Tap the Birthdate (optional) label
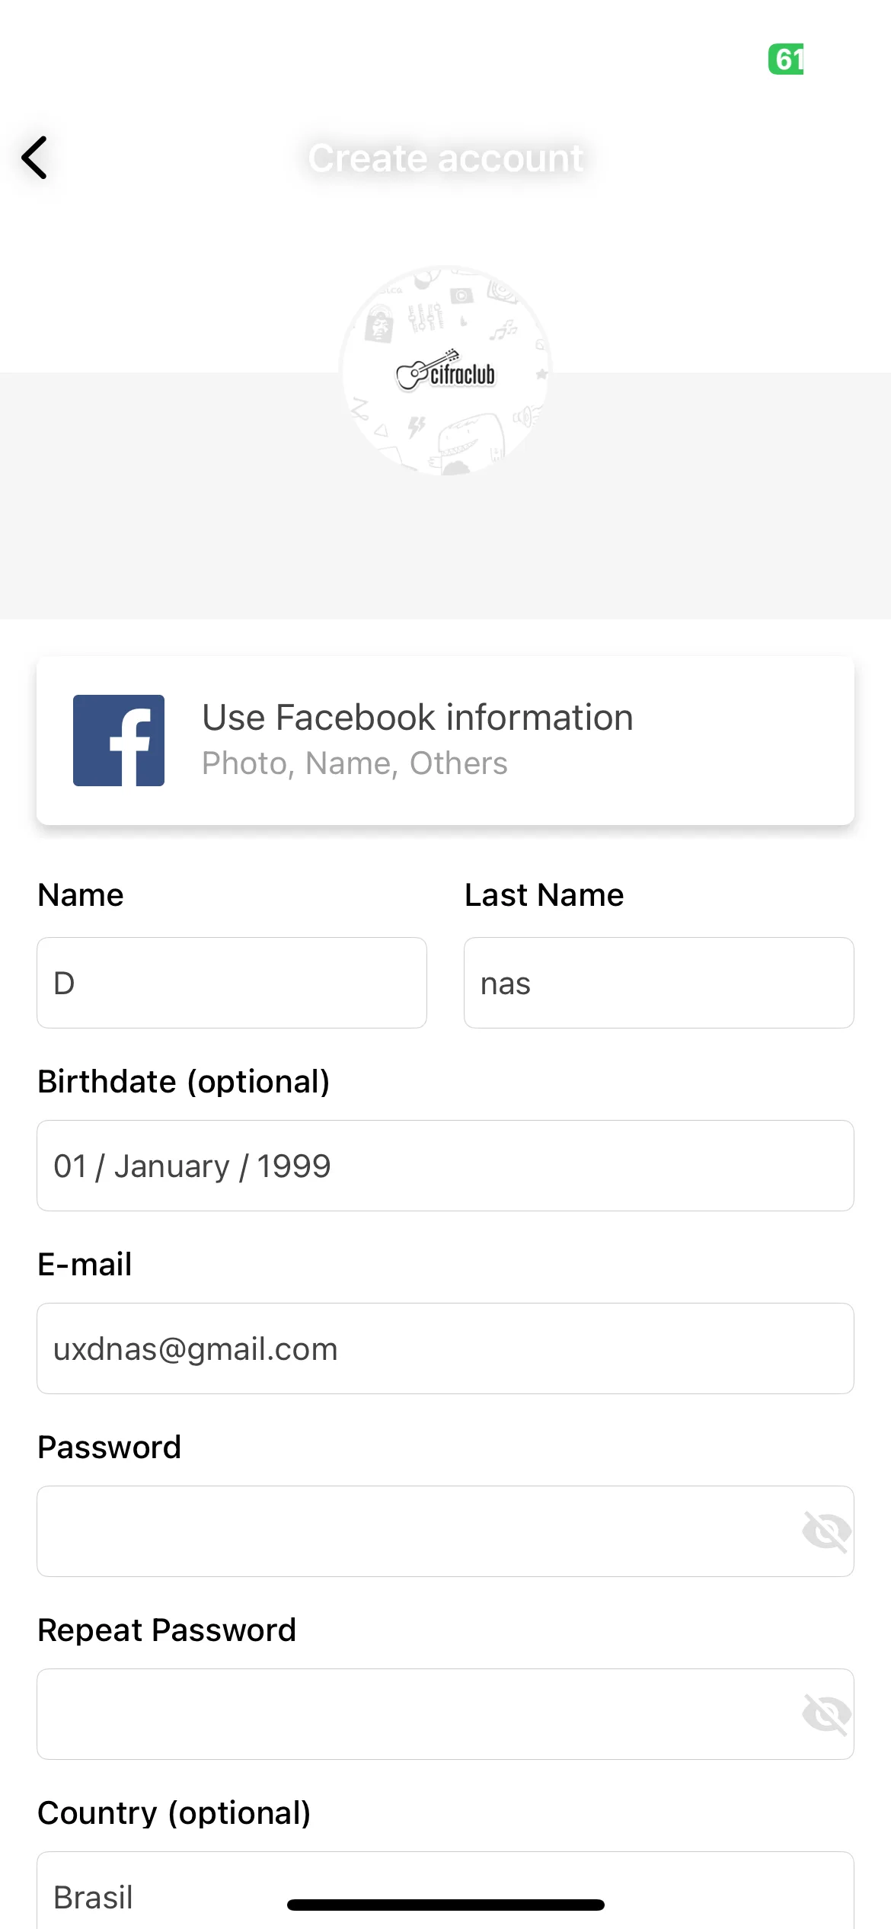 184,1082
